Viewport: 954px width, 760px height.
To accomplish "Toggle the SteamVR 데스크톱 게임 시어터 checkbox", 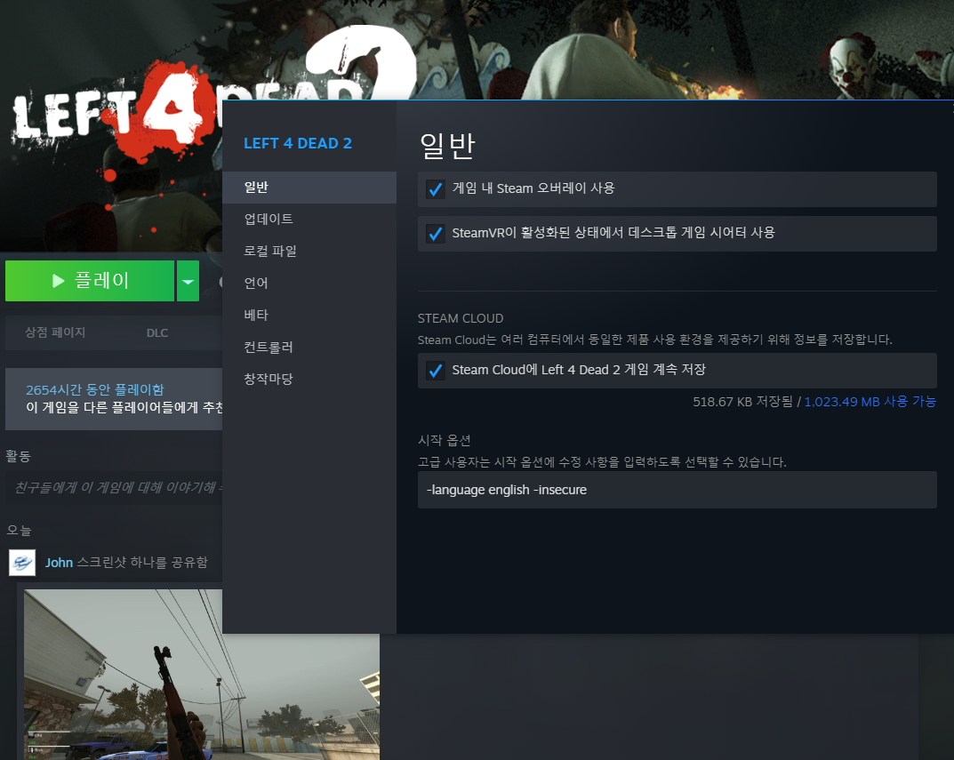I will click(435, 234).
